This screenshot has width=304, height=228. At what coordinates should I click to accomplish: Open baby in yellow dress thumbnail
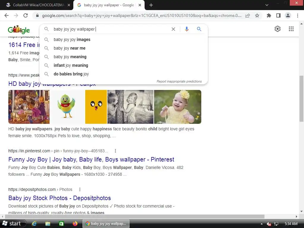(178, 107)
